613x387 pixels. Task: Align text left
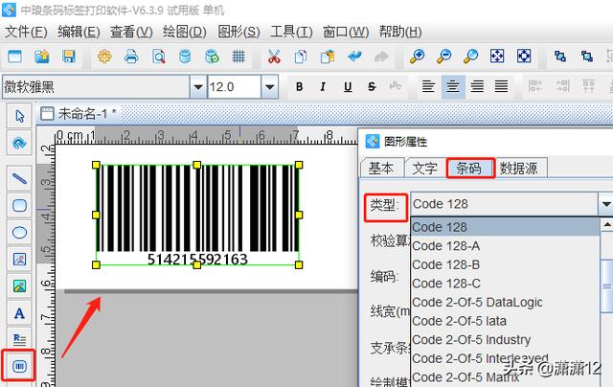(429, 86)
